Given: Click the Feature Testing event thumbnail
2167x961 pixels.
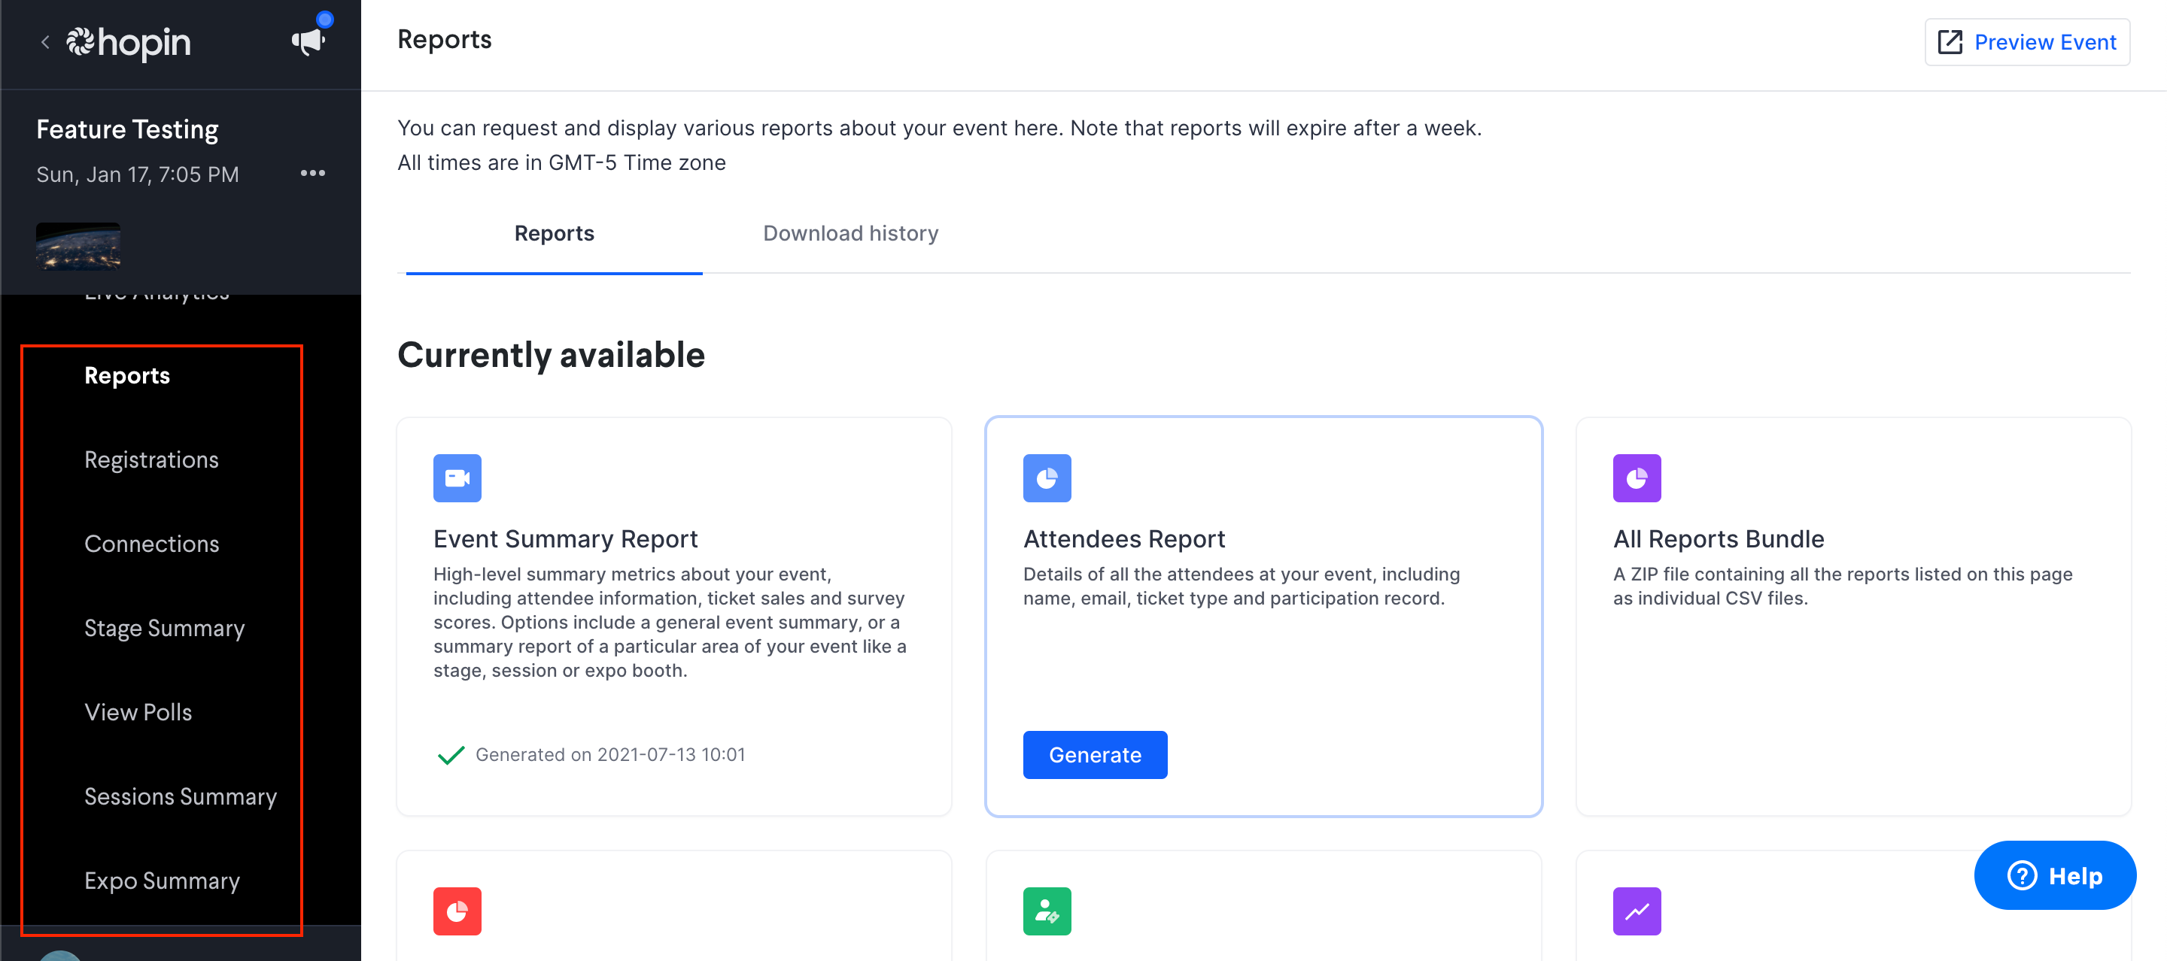Looking at the screenshot, I should click(x=78, y=247).
